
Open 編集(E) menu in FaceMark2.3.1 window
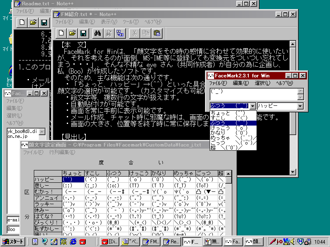pyautogui.click(x=241, y=83)
